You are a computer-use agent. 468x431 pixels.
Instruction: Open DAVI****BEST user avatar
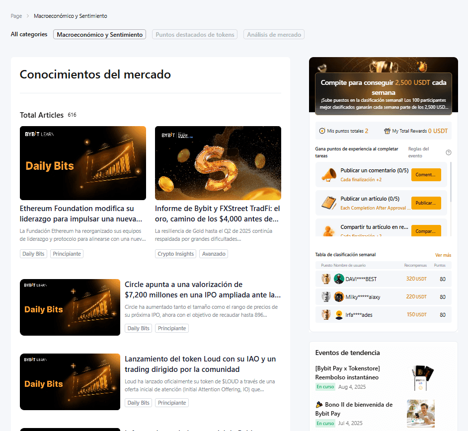click(x=339, y=279)
